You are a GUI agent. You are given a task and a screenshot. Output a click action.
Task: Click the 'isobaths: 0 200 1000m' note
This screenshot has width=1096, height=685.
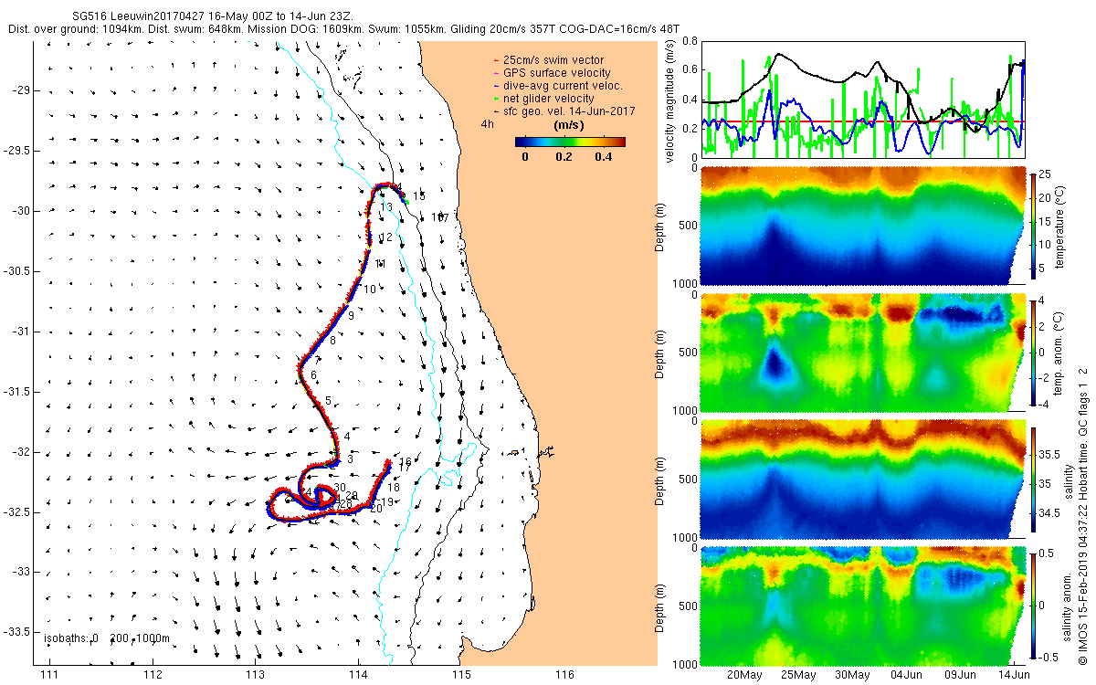[x=107, y=638]
